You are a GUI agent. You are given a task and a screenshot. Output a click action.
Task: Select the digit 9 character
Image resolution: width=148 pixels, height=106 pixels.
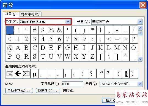(x=84, y=39)
